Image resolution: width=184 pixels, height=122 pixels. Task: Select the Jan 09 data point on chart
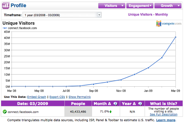pyautogui.click(x=148, y=68)
